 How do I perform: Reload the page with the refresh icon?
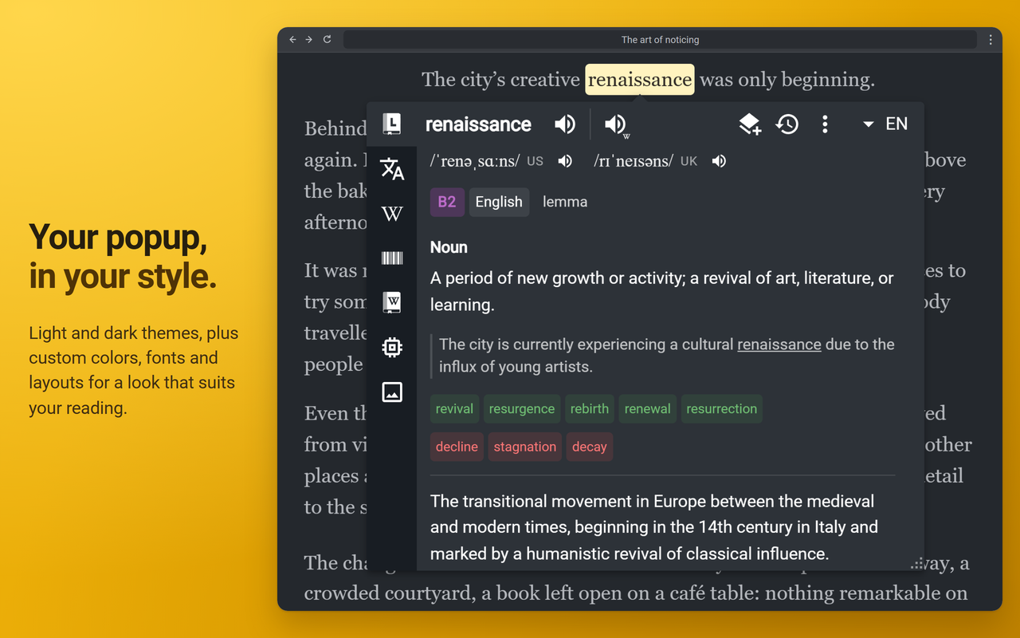[327, 40]
